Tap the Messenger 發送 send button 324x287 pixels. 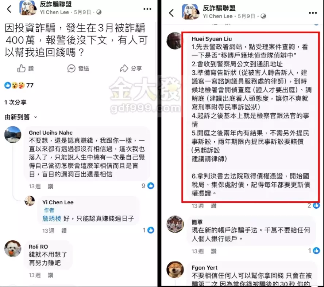pyautogui.click(x=78, y=68)
